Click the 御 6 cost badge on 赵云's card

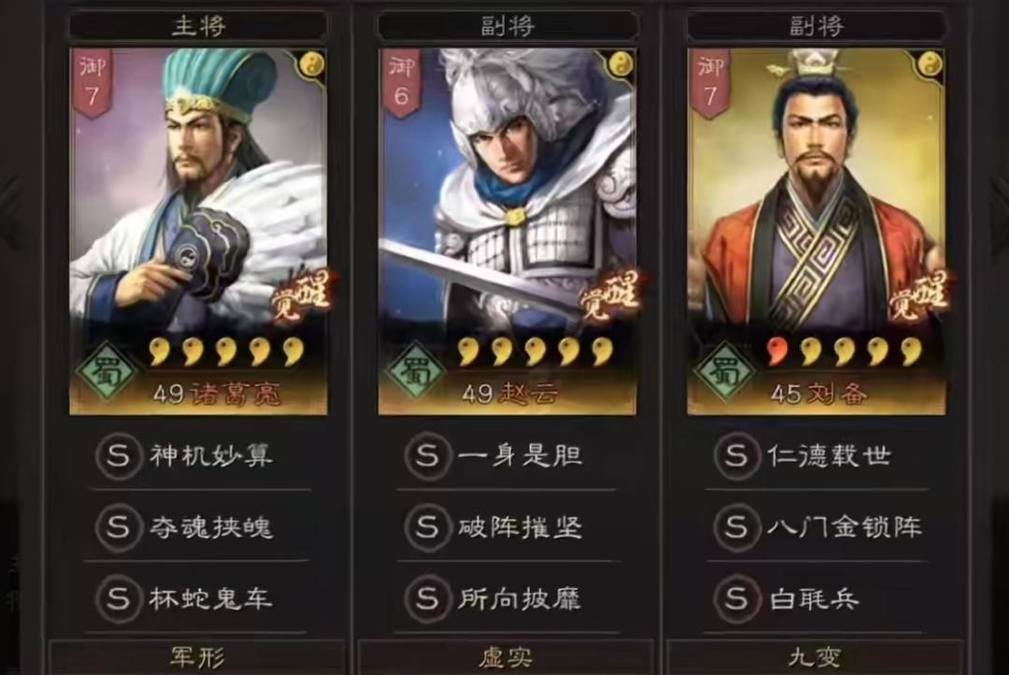pyautogui.click(x=400, y=83)
